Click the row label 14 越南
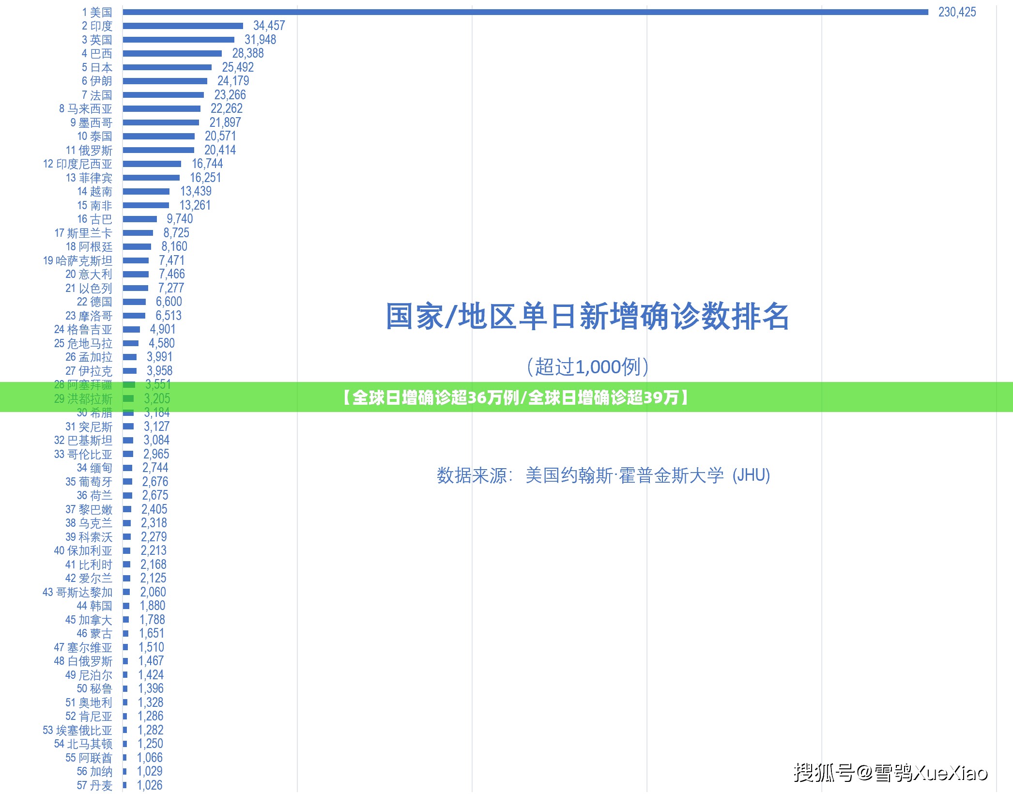Screen dimensions: 1013x794 [x=95, y=191]
